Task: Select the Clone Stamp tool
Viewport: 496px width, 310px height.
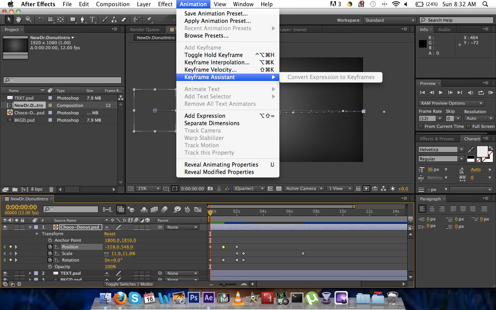Action: (x=114, y=19)
